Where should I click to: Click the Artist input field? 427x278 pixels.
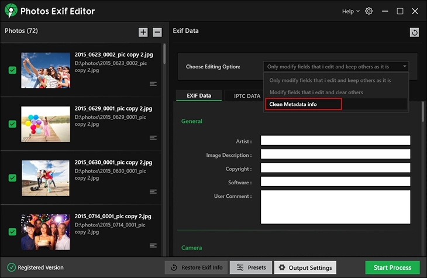coord(335,140)
